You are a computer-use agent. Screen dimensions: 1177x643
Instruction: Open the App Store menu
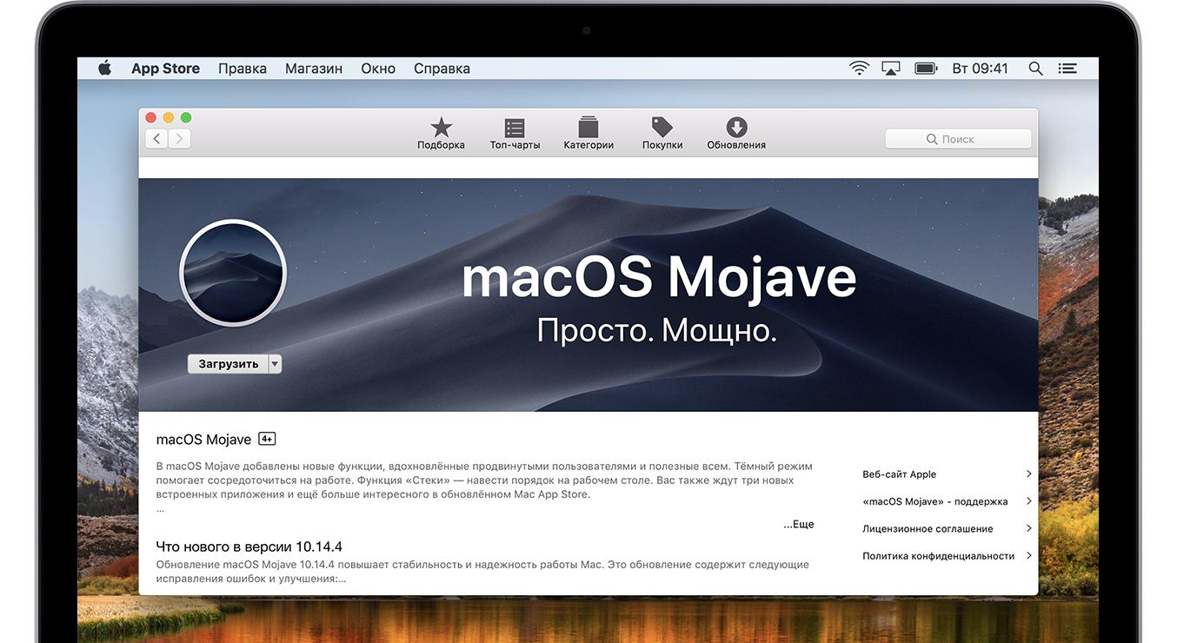pyautogui.click(x=165, y=69)
